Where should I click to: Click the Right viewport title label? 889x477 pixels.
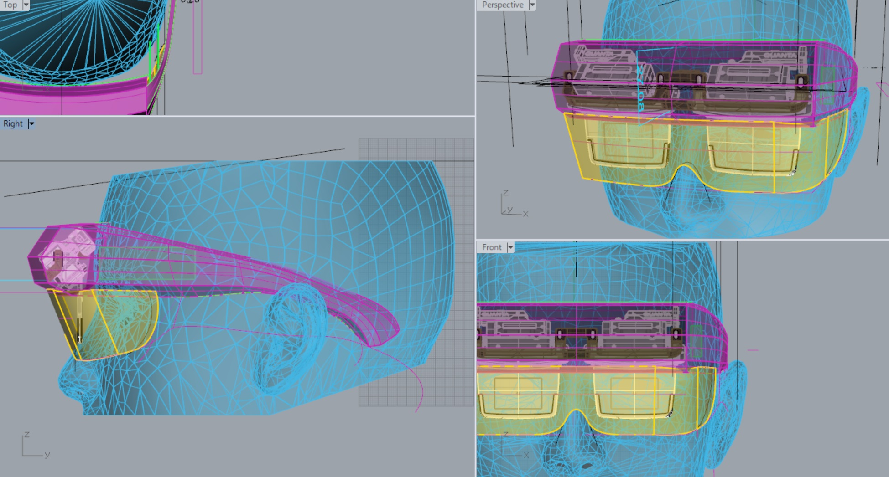click(x=13, y=124)
